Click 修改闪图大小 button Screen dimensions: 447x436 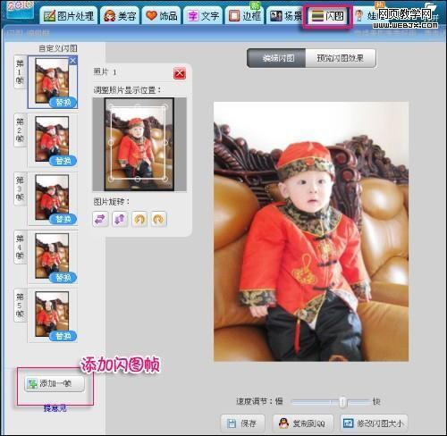(374, 423)
